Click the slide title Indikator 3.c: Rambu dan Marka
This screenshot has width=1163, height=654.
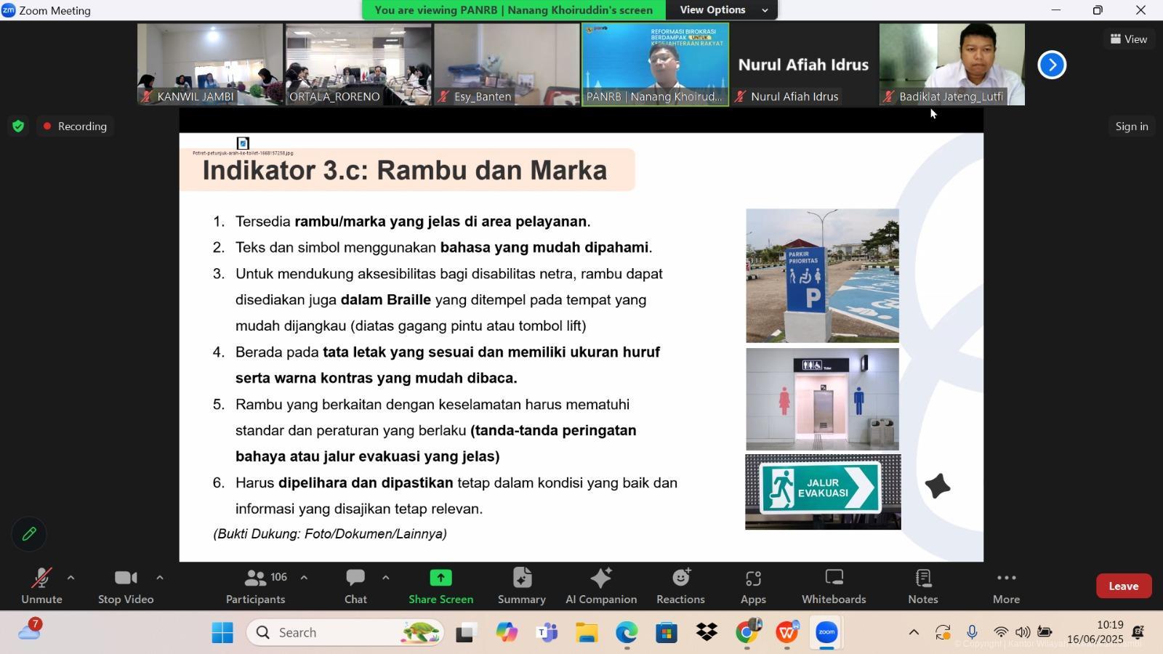tap(405, 170)
